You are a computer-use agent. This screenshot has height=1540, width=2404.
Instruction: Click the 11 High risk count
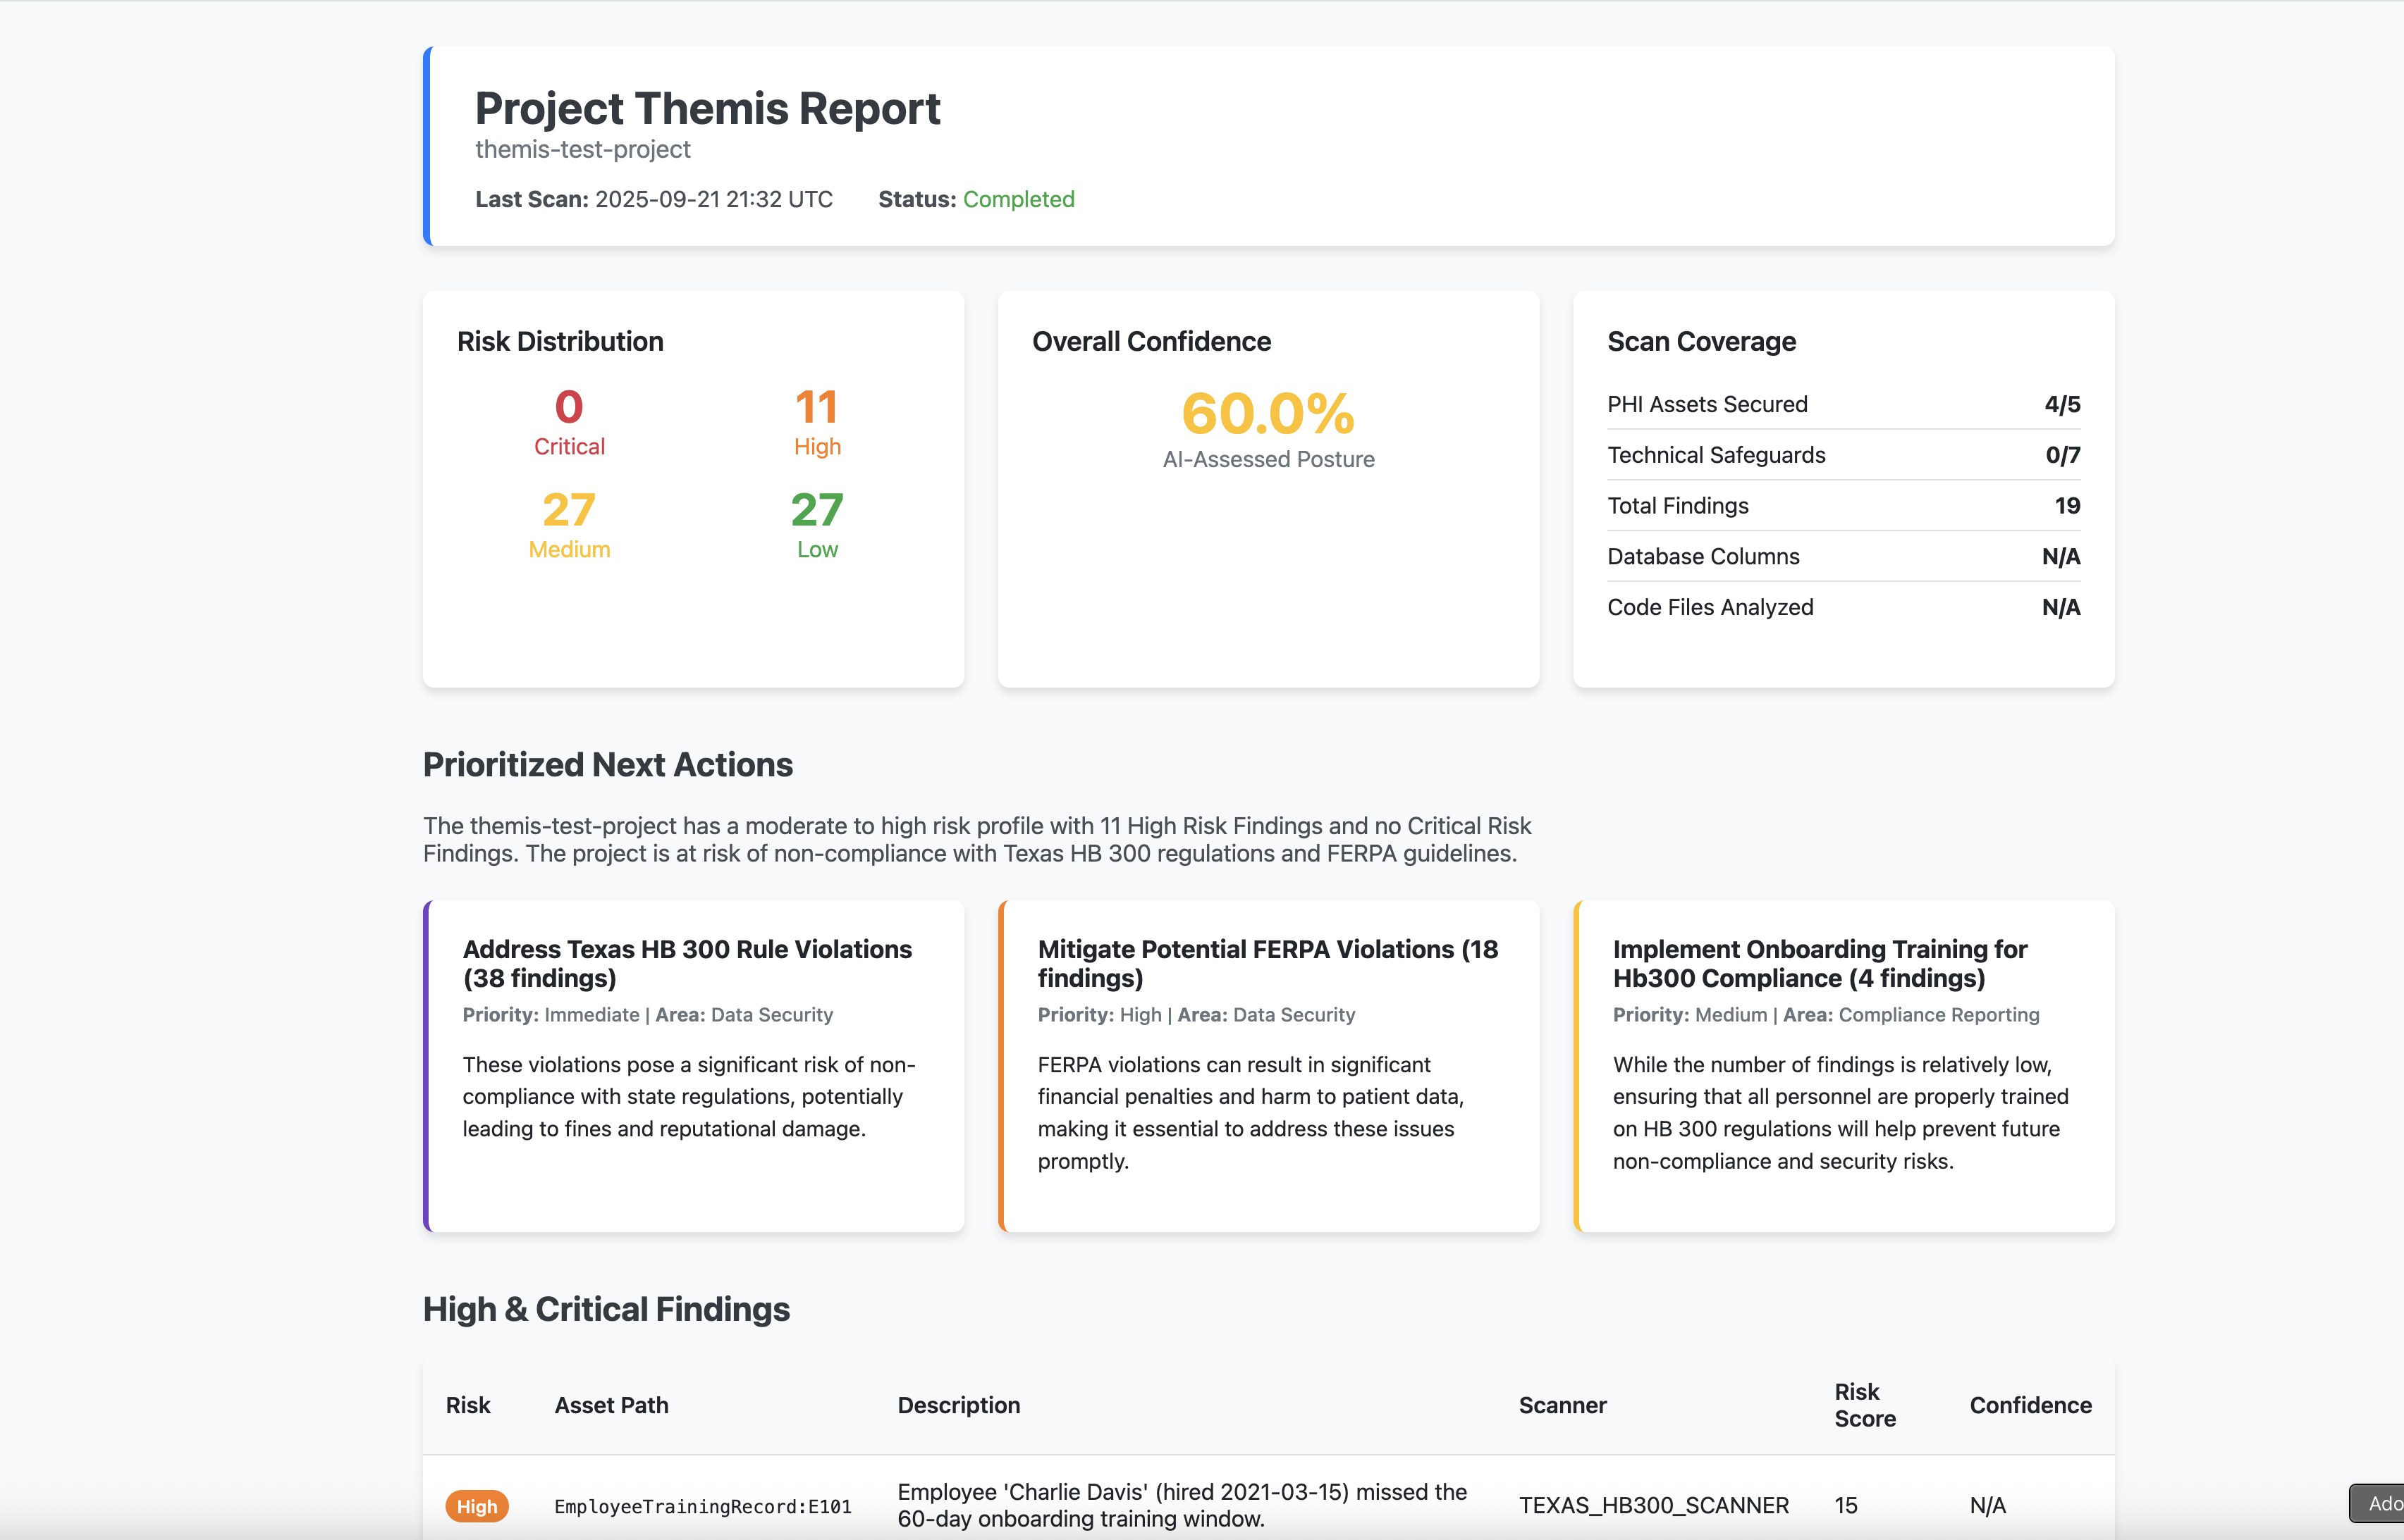816,408
